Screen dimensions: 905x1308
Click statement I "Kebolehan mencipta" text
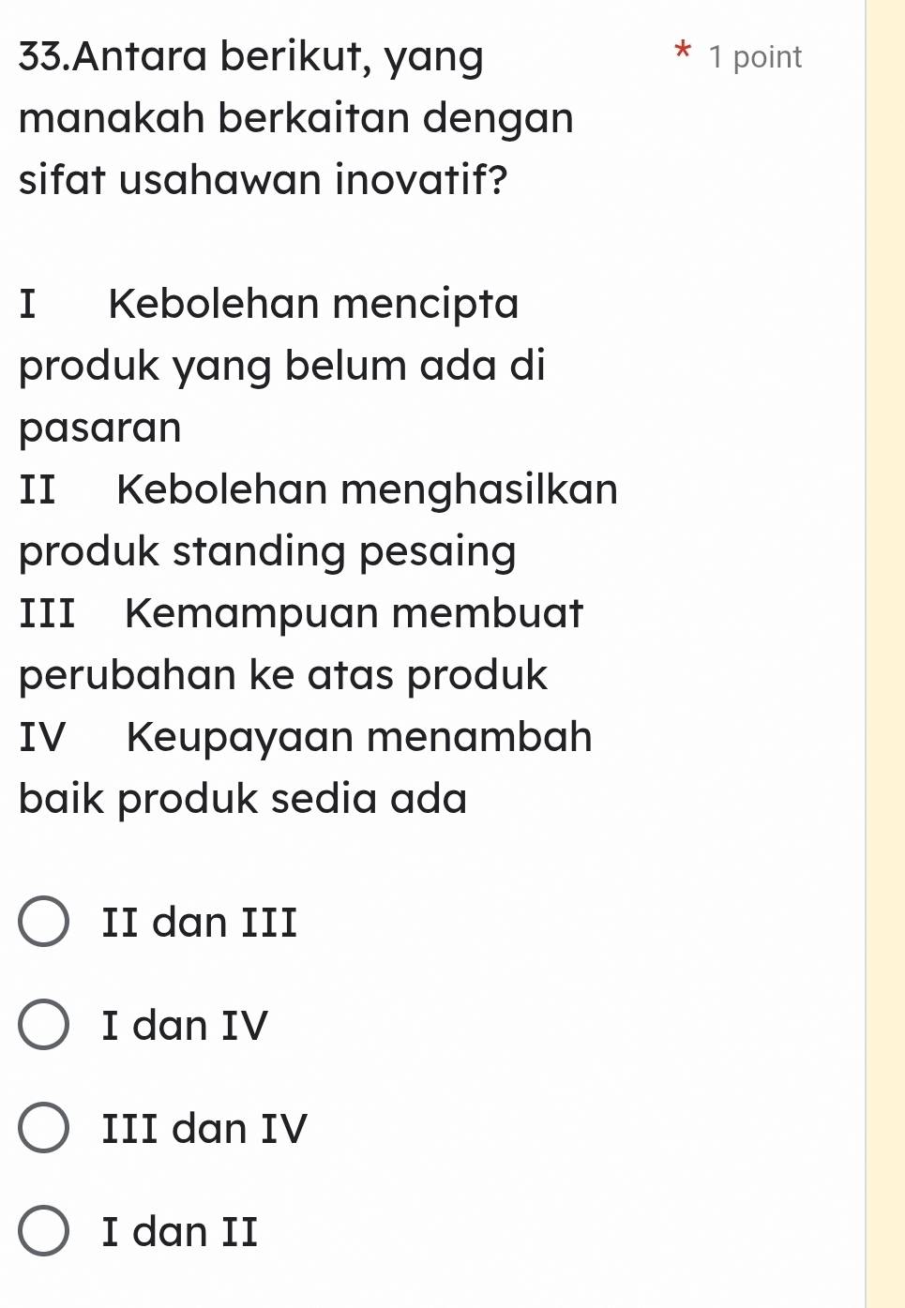[x=313, y=304]
